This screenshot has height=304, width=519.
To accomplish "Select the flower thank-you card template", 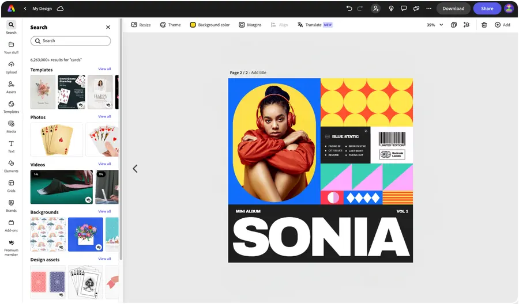I will [43, 92].
